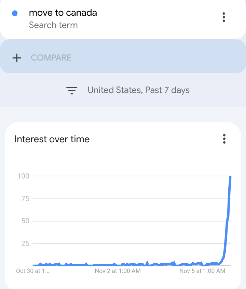Click the Search term subtitle
The height and width of the screenshot is (289, 246).
(x=53, y=25)
